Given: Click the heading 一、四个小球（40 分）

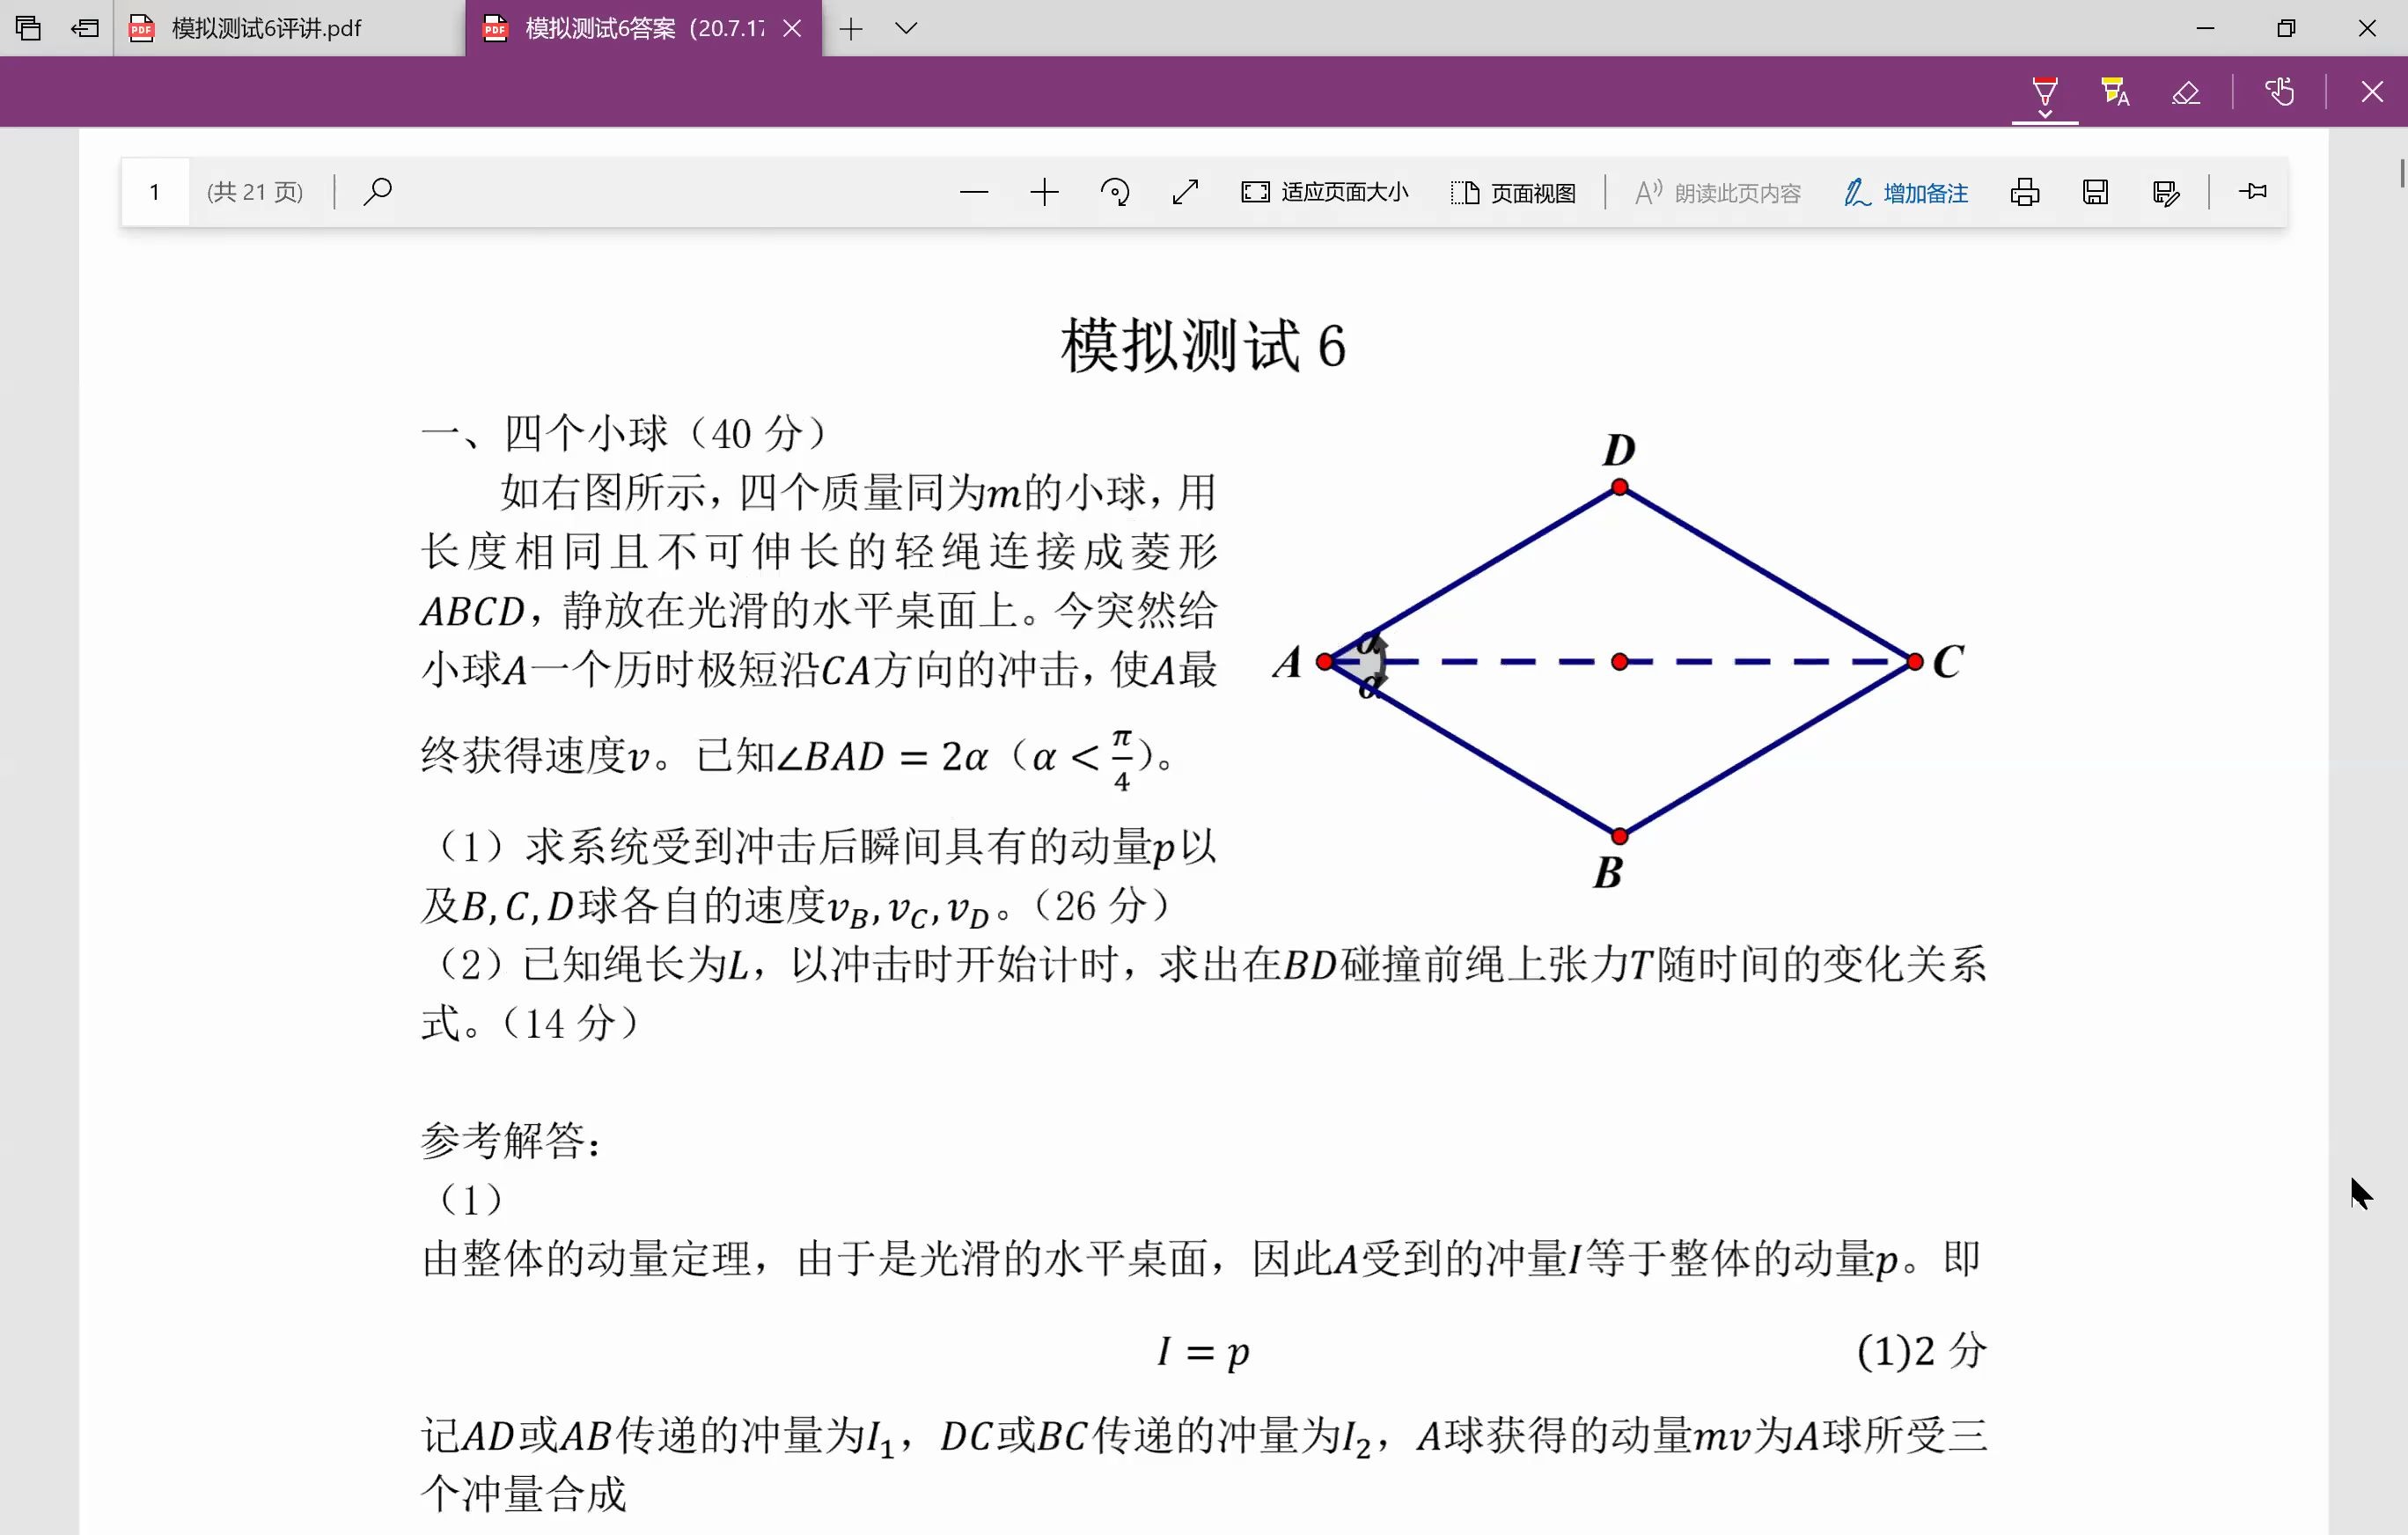Looking at the screenshot, I should point(625,433).
